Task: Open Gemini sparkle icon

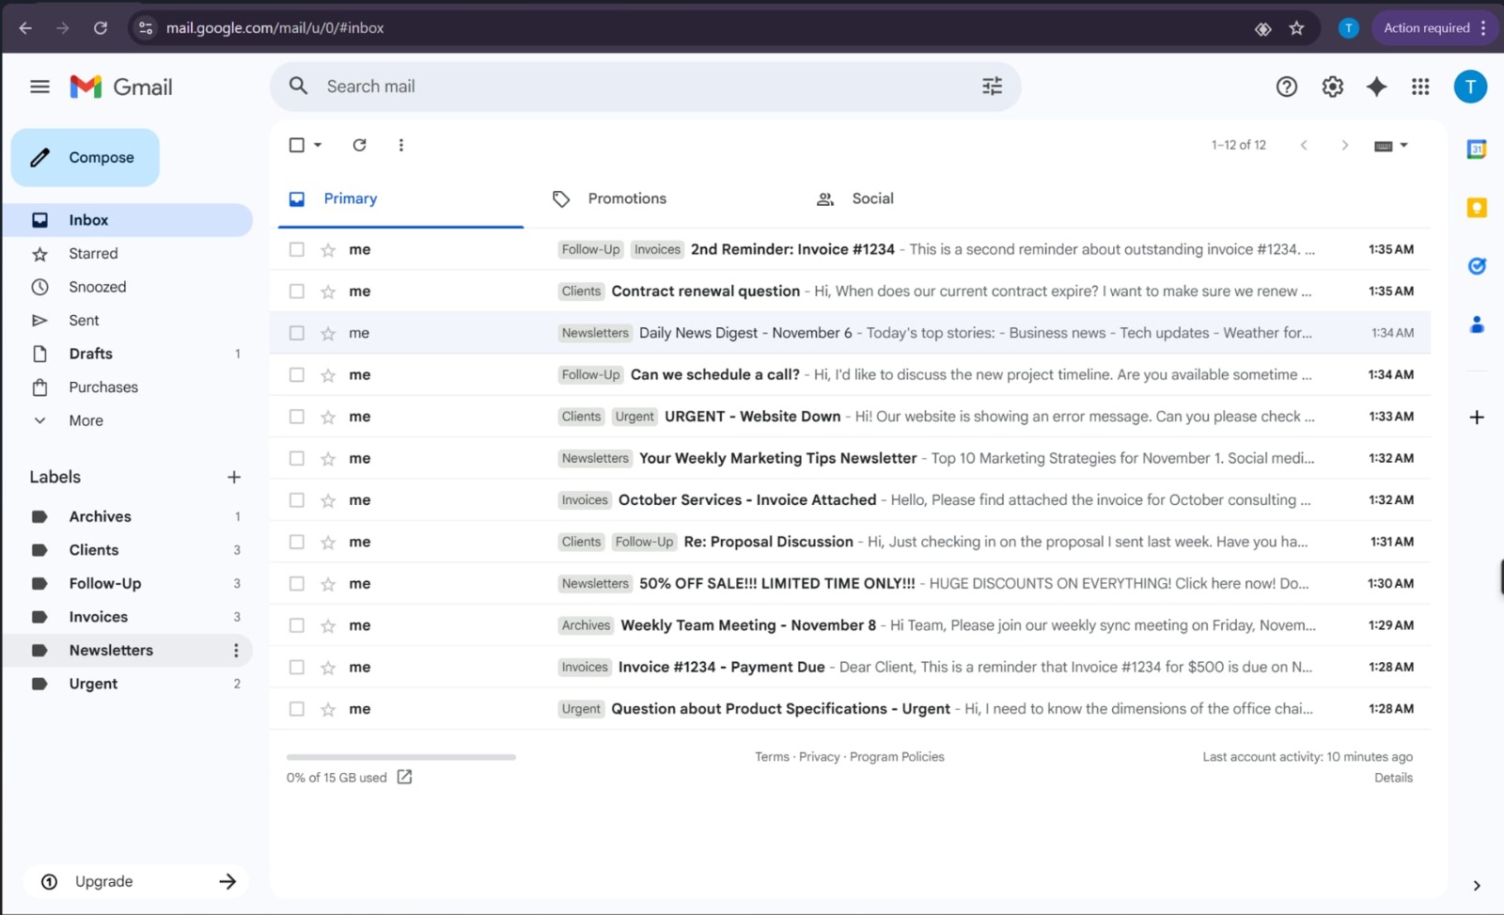Action: click(1376, 87)
